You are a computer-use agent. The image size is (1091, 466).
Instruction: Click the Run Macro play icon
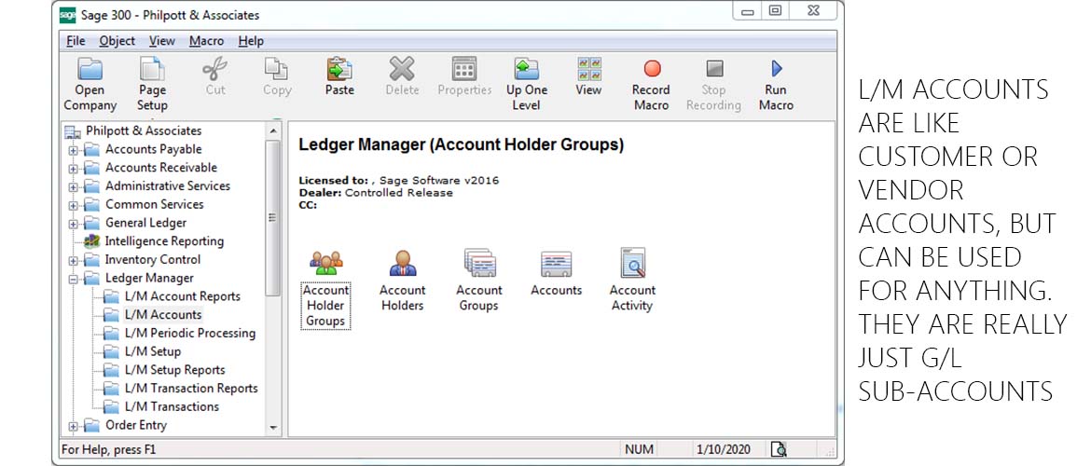777,70
